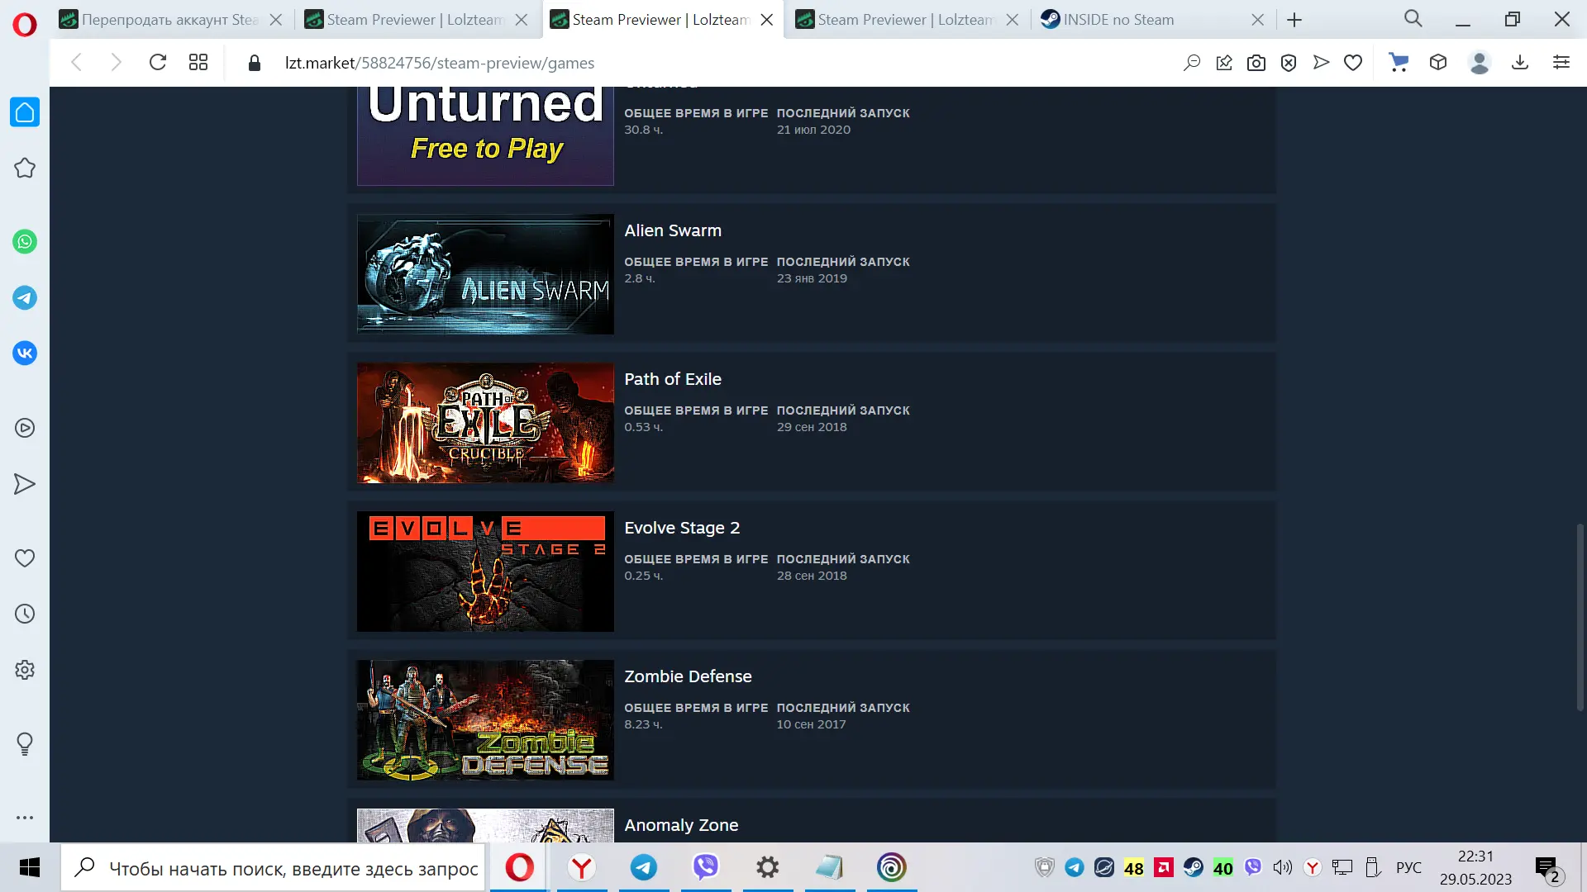The width and height of the screenshot is (1587, 892).
Task: Open sidebar three-dots setup menu
Action: point(25,818)
